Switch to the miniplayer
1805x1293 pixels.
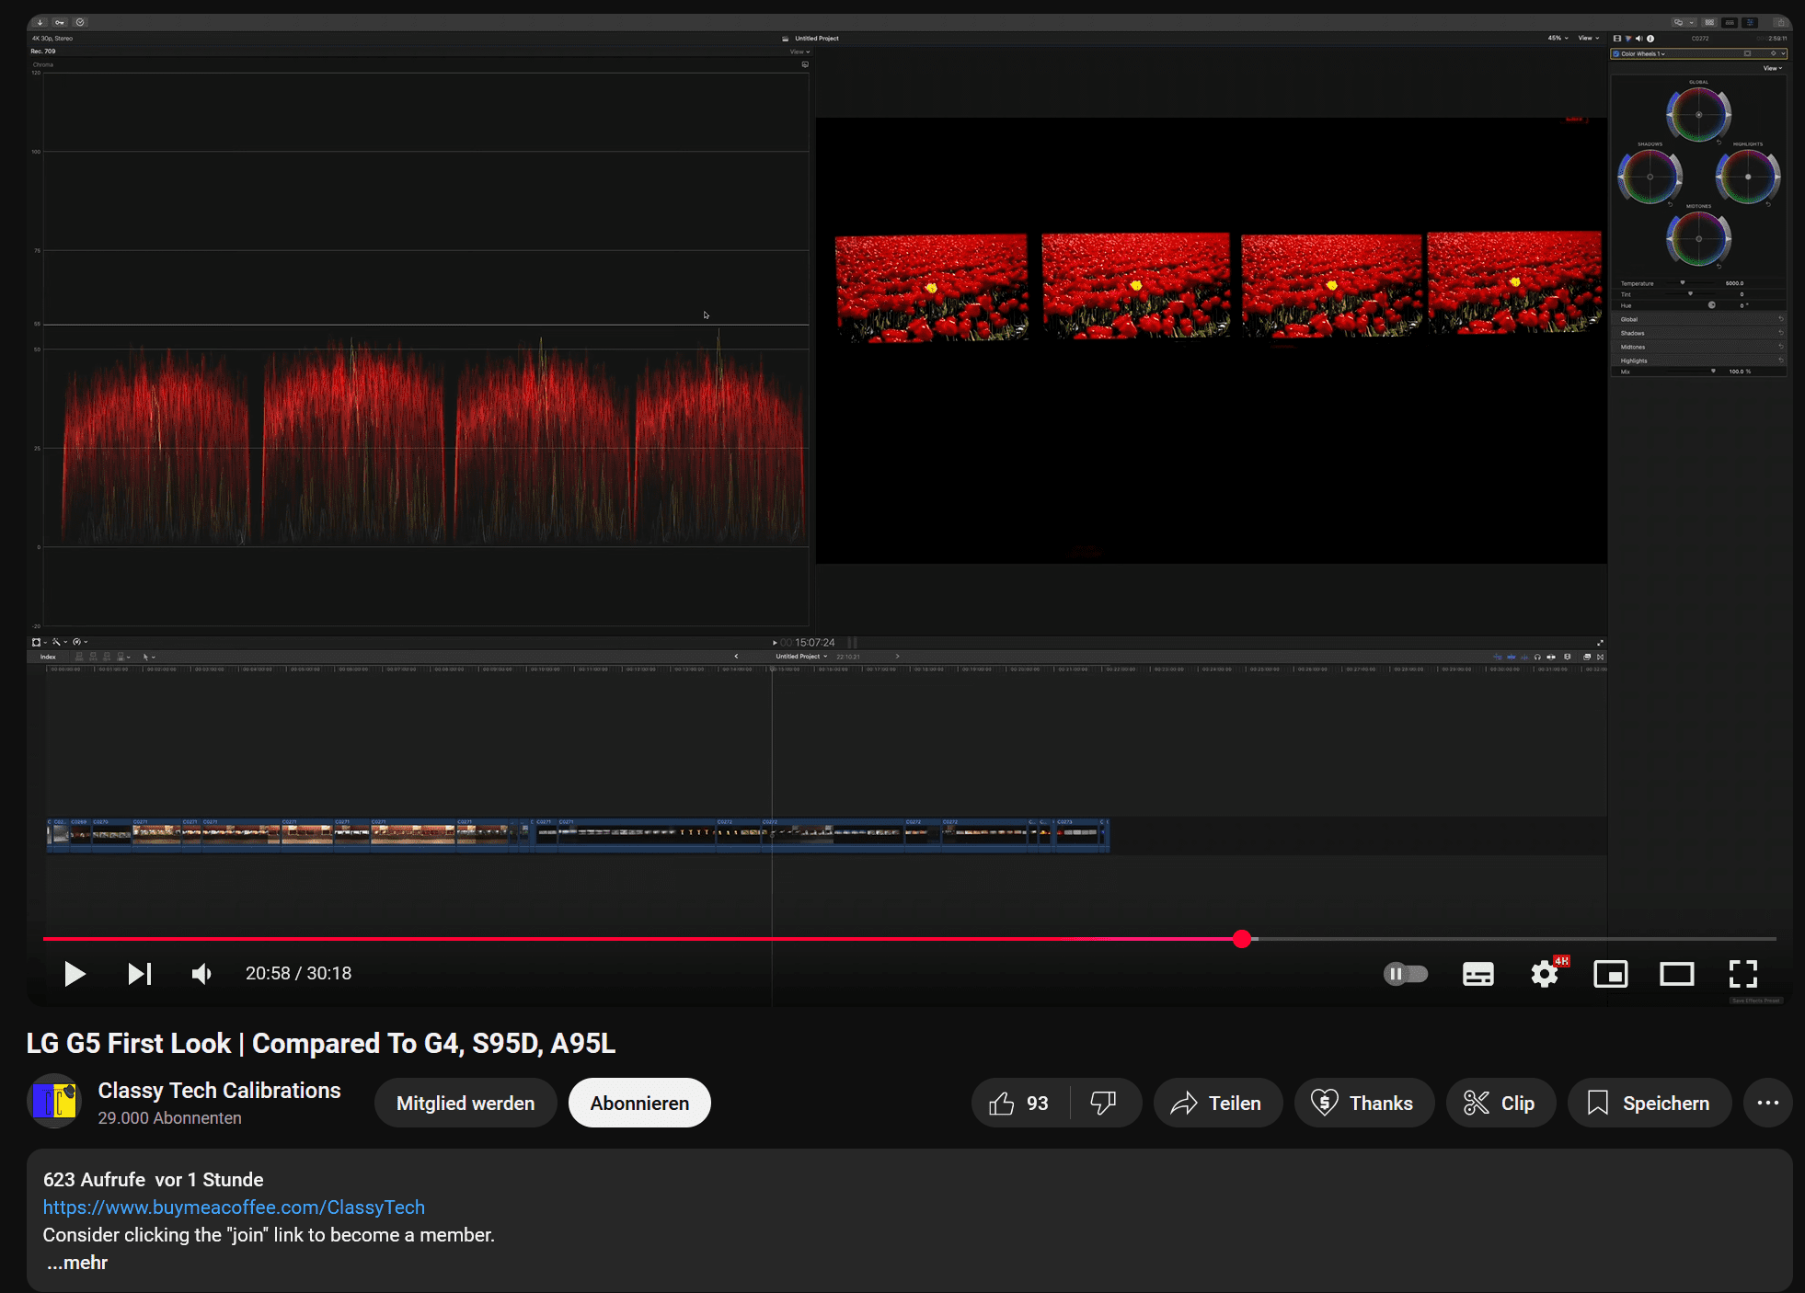coord(1611,974)
